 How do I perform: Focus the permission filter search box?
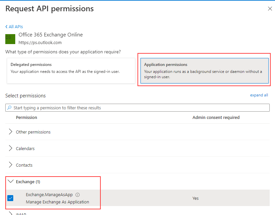[137, 108]
